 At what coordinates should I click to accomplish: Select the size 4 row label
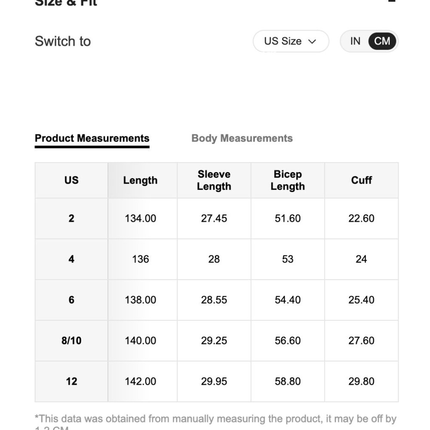[71, 259]
